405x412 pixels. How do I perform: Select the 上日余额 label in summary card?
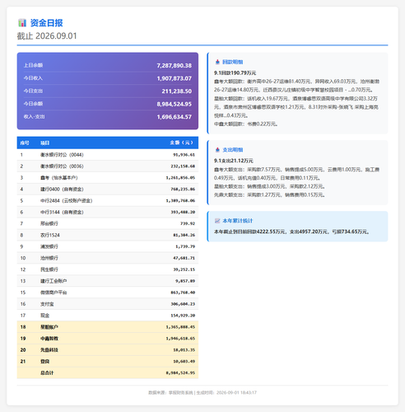coord(33,65)
